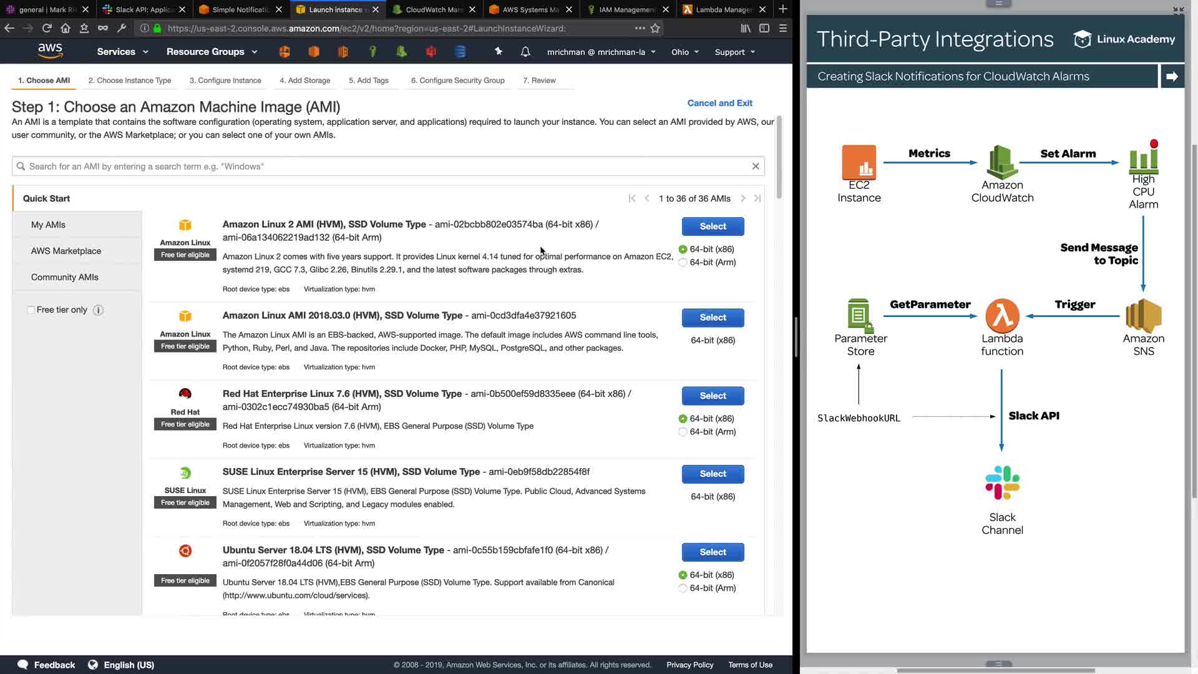Click the Free tier only info icon
This screenshot has height=674, width=1198.
click(x=98, y=310)
